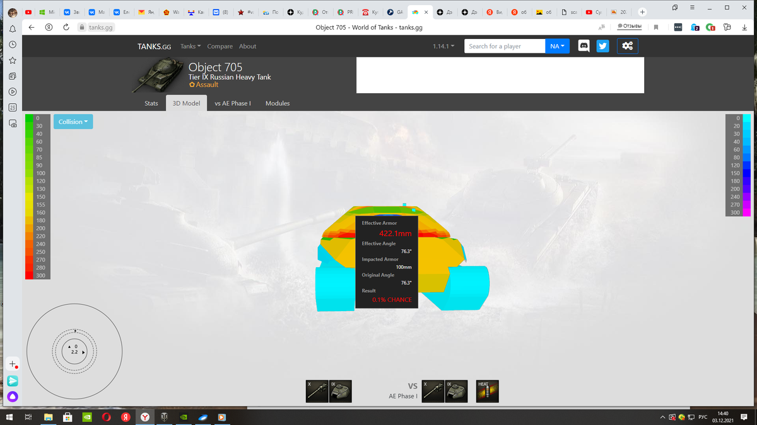Select the 3D Model tab
757x425 pixels.
(x=186, y=103)
